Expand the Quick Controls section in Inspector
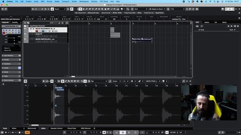The image size is (241, 135). tap(11, 80)
